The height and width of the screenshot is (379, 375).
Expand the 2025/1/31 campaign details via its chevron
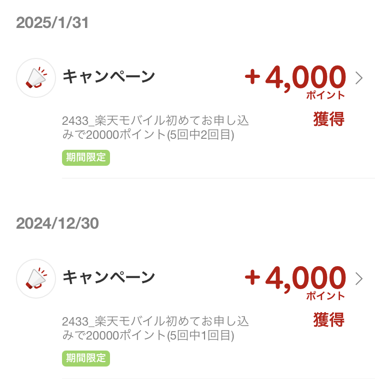(x=359, y=78)
